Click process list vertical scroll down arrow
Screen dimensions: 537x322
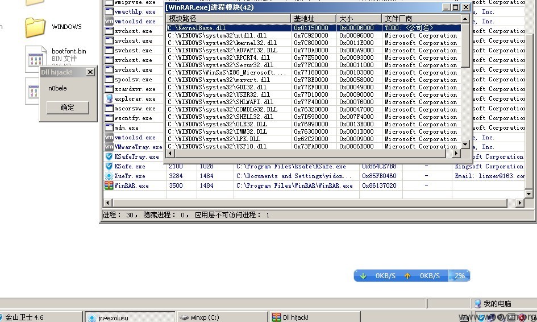coord(529,194)
